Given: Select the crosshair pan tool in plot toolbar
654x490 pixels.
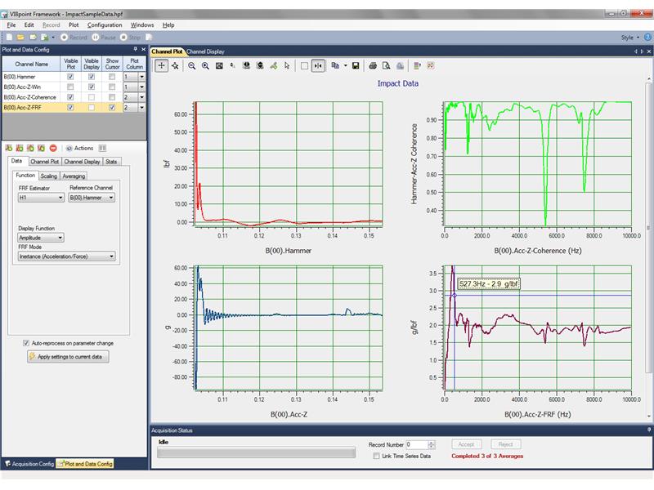Looking at the screenshot, I should click(161, 65).
